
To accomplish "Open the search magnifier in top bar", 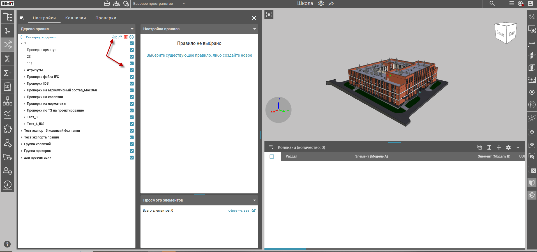I will pos(492,4).
